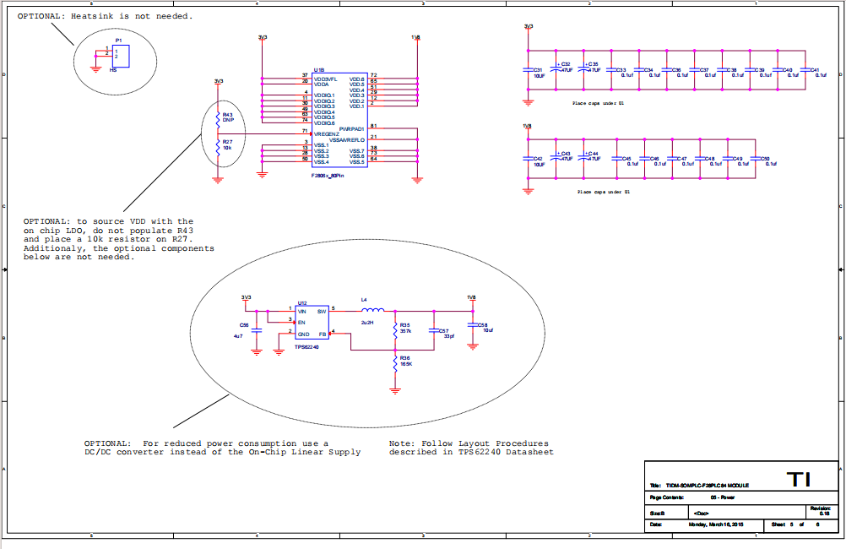Click the EN pin label on U12
Viewport: 846px width, 549px height.
[x=301, y=323]
